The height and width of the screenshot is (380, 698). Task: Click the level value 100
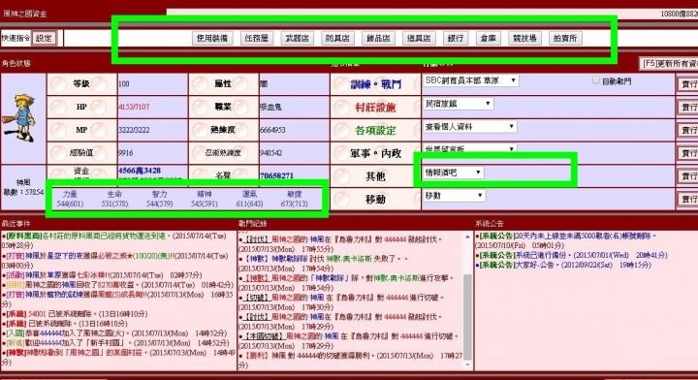pos(124,84)
